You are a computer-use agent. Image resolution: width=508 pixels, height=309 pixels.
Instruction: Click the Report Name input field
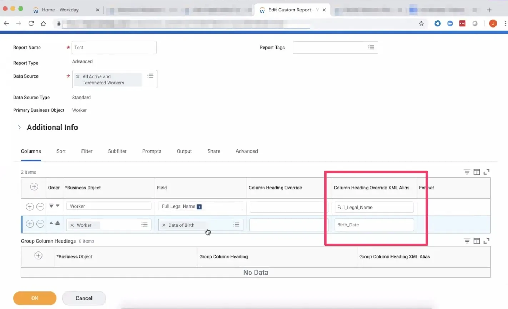click(114, 48)
